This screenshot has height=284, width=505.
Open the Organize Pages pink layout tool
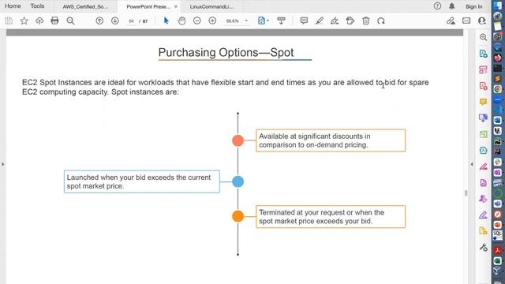[x=483, y=69]
